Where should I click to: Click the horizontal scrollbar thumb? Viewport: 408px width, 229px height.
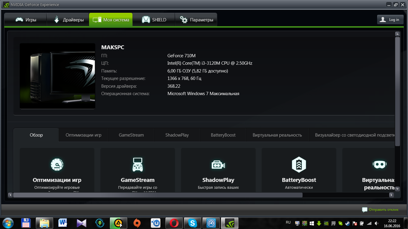point(158,195)
